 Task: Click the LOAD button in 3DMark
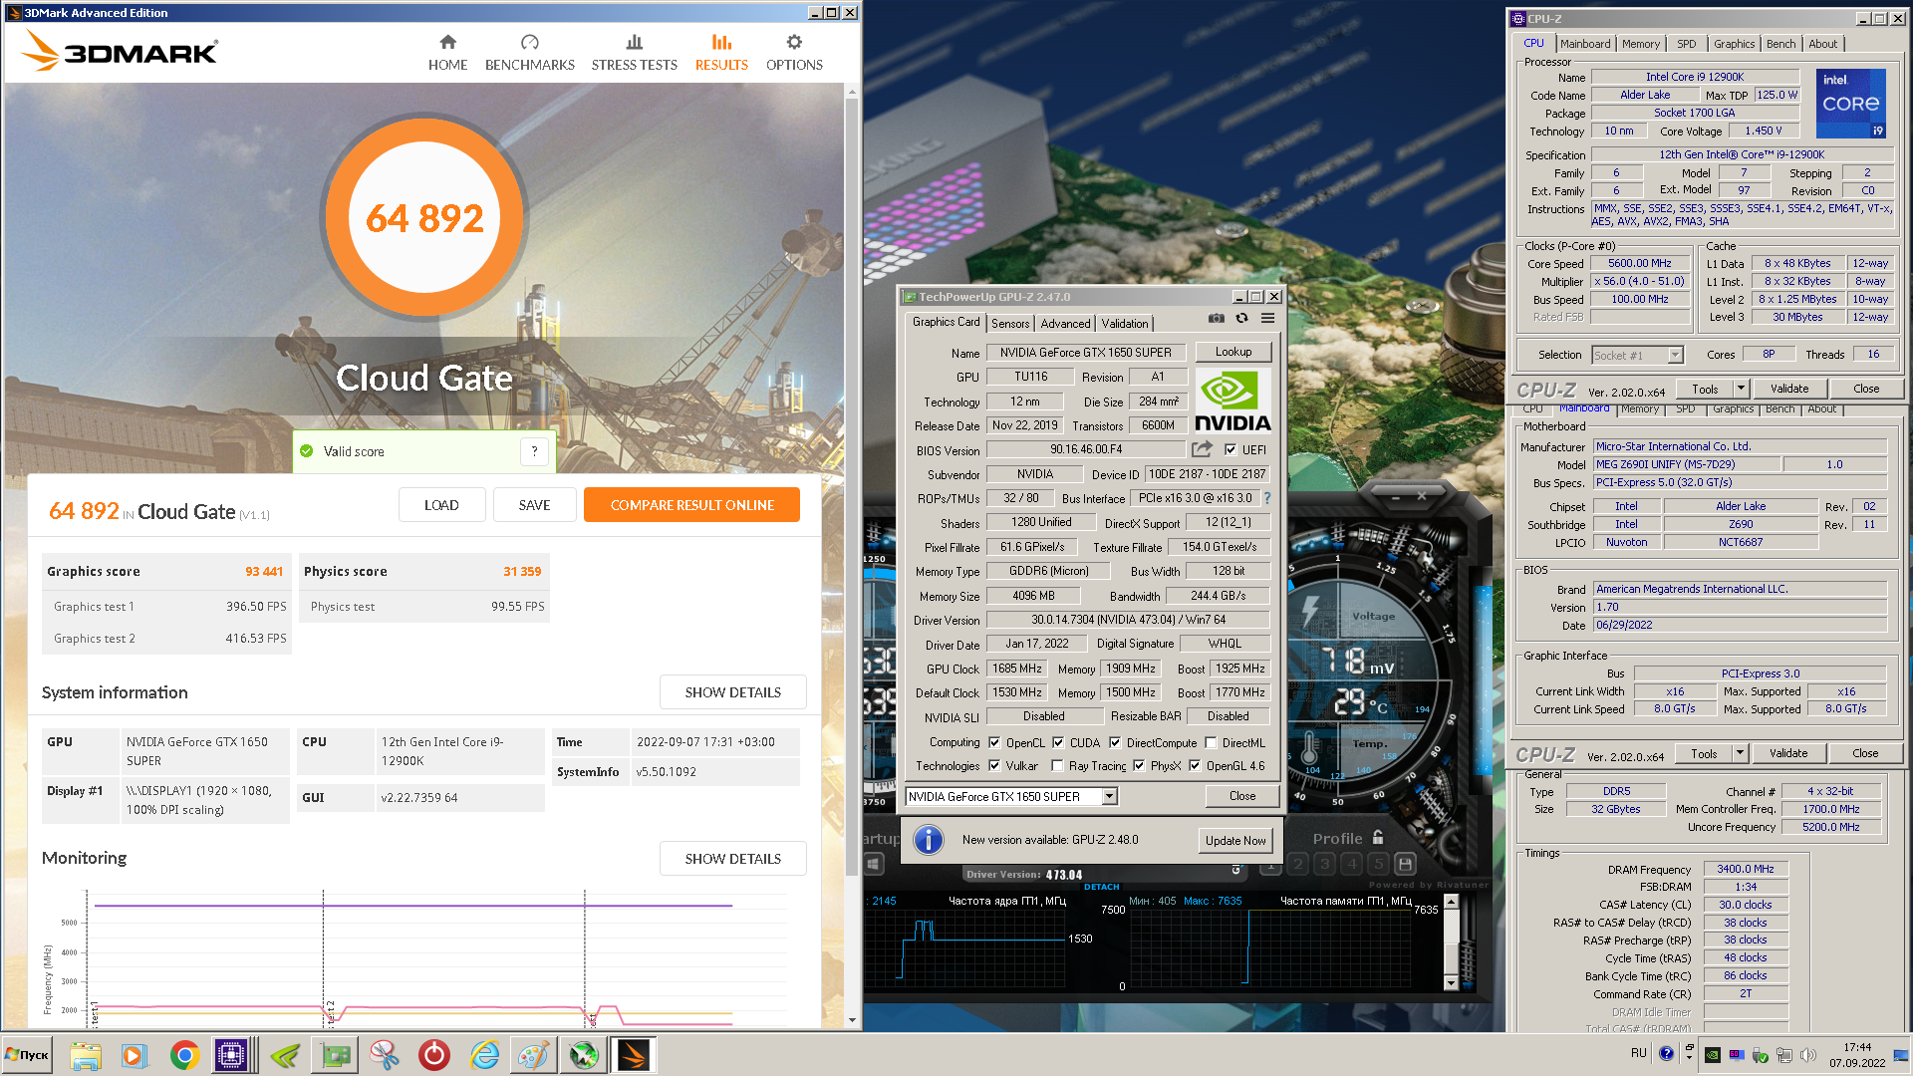(441, 505)
